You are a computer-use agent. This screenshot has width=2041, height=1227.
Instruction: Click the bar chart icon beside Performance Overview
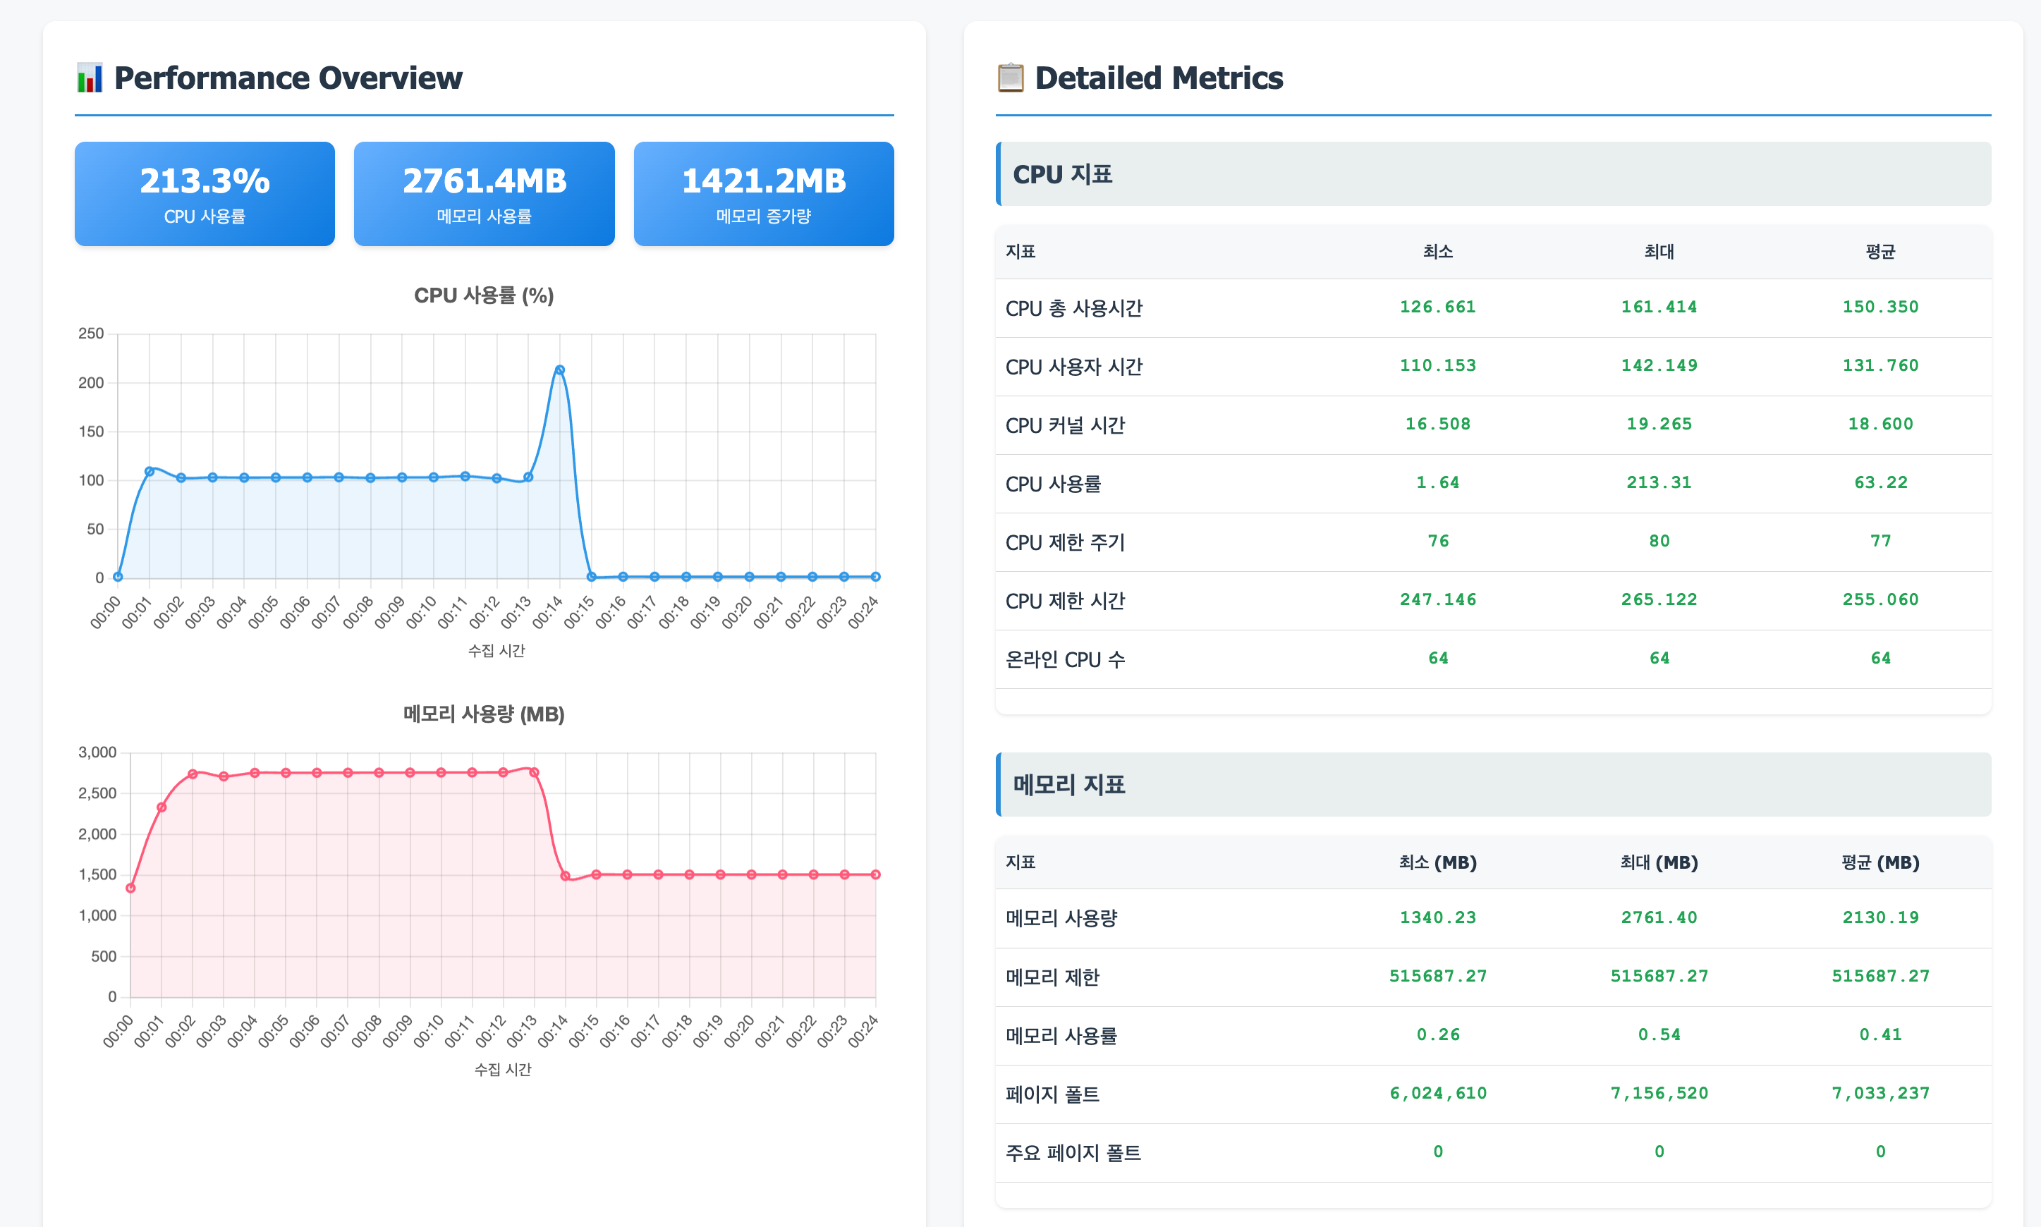pos(88,77)
